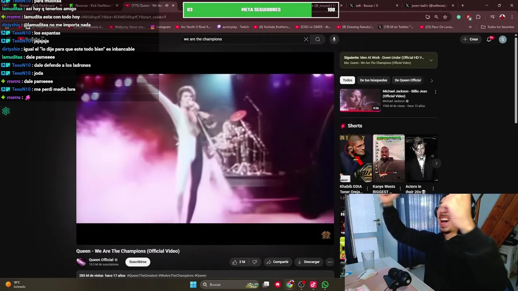Open the YouTube account avatar 'S'
Screen dimensions: 518x291
pos(503,39)
